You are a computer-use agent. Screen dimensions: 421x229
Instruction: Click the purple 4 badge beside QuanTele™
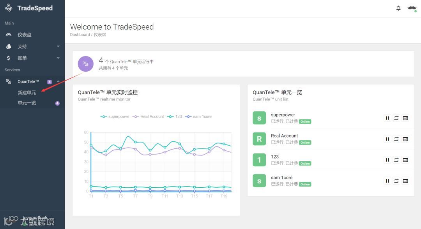pyautogui.click(x=50, y=82)
